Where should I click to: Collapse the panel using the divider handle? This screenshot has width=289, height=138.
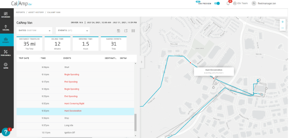[141, 62]
